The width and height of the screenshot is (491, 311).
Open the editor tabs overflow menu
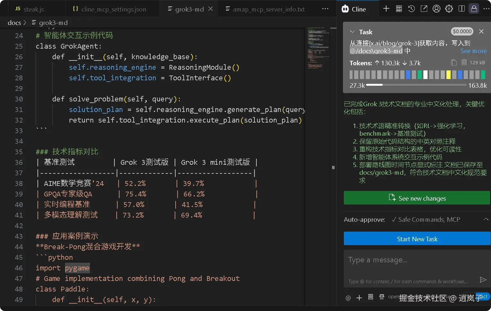click(x=325, y=9)
